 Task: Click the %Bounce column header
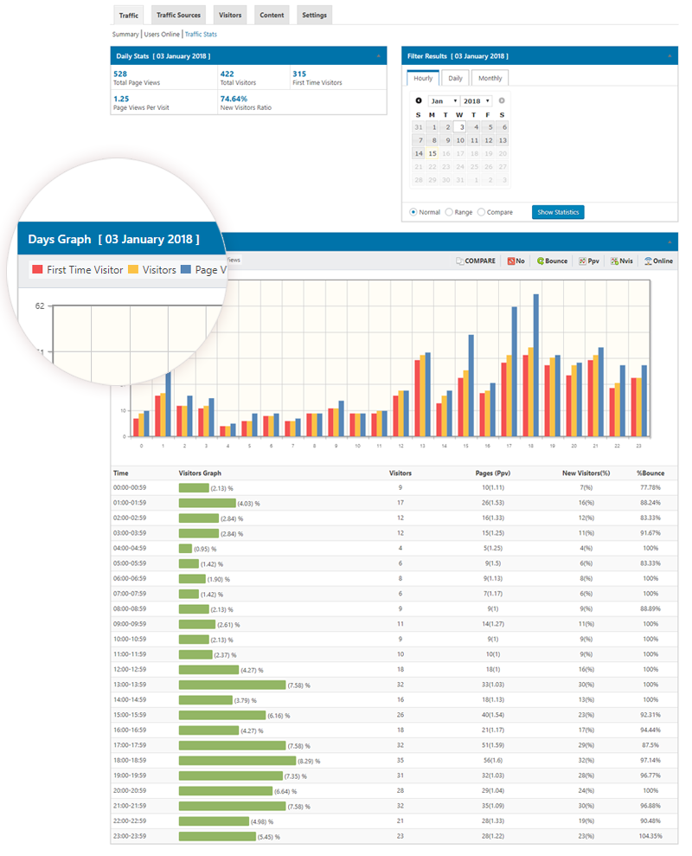click(x=650, y=473)
